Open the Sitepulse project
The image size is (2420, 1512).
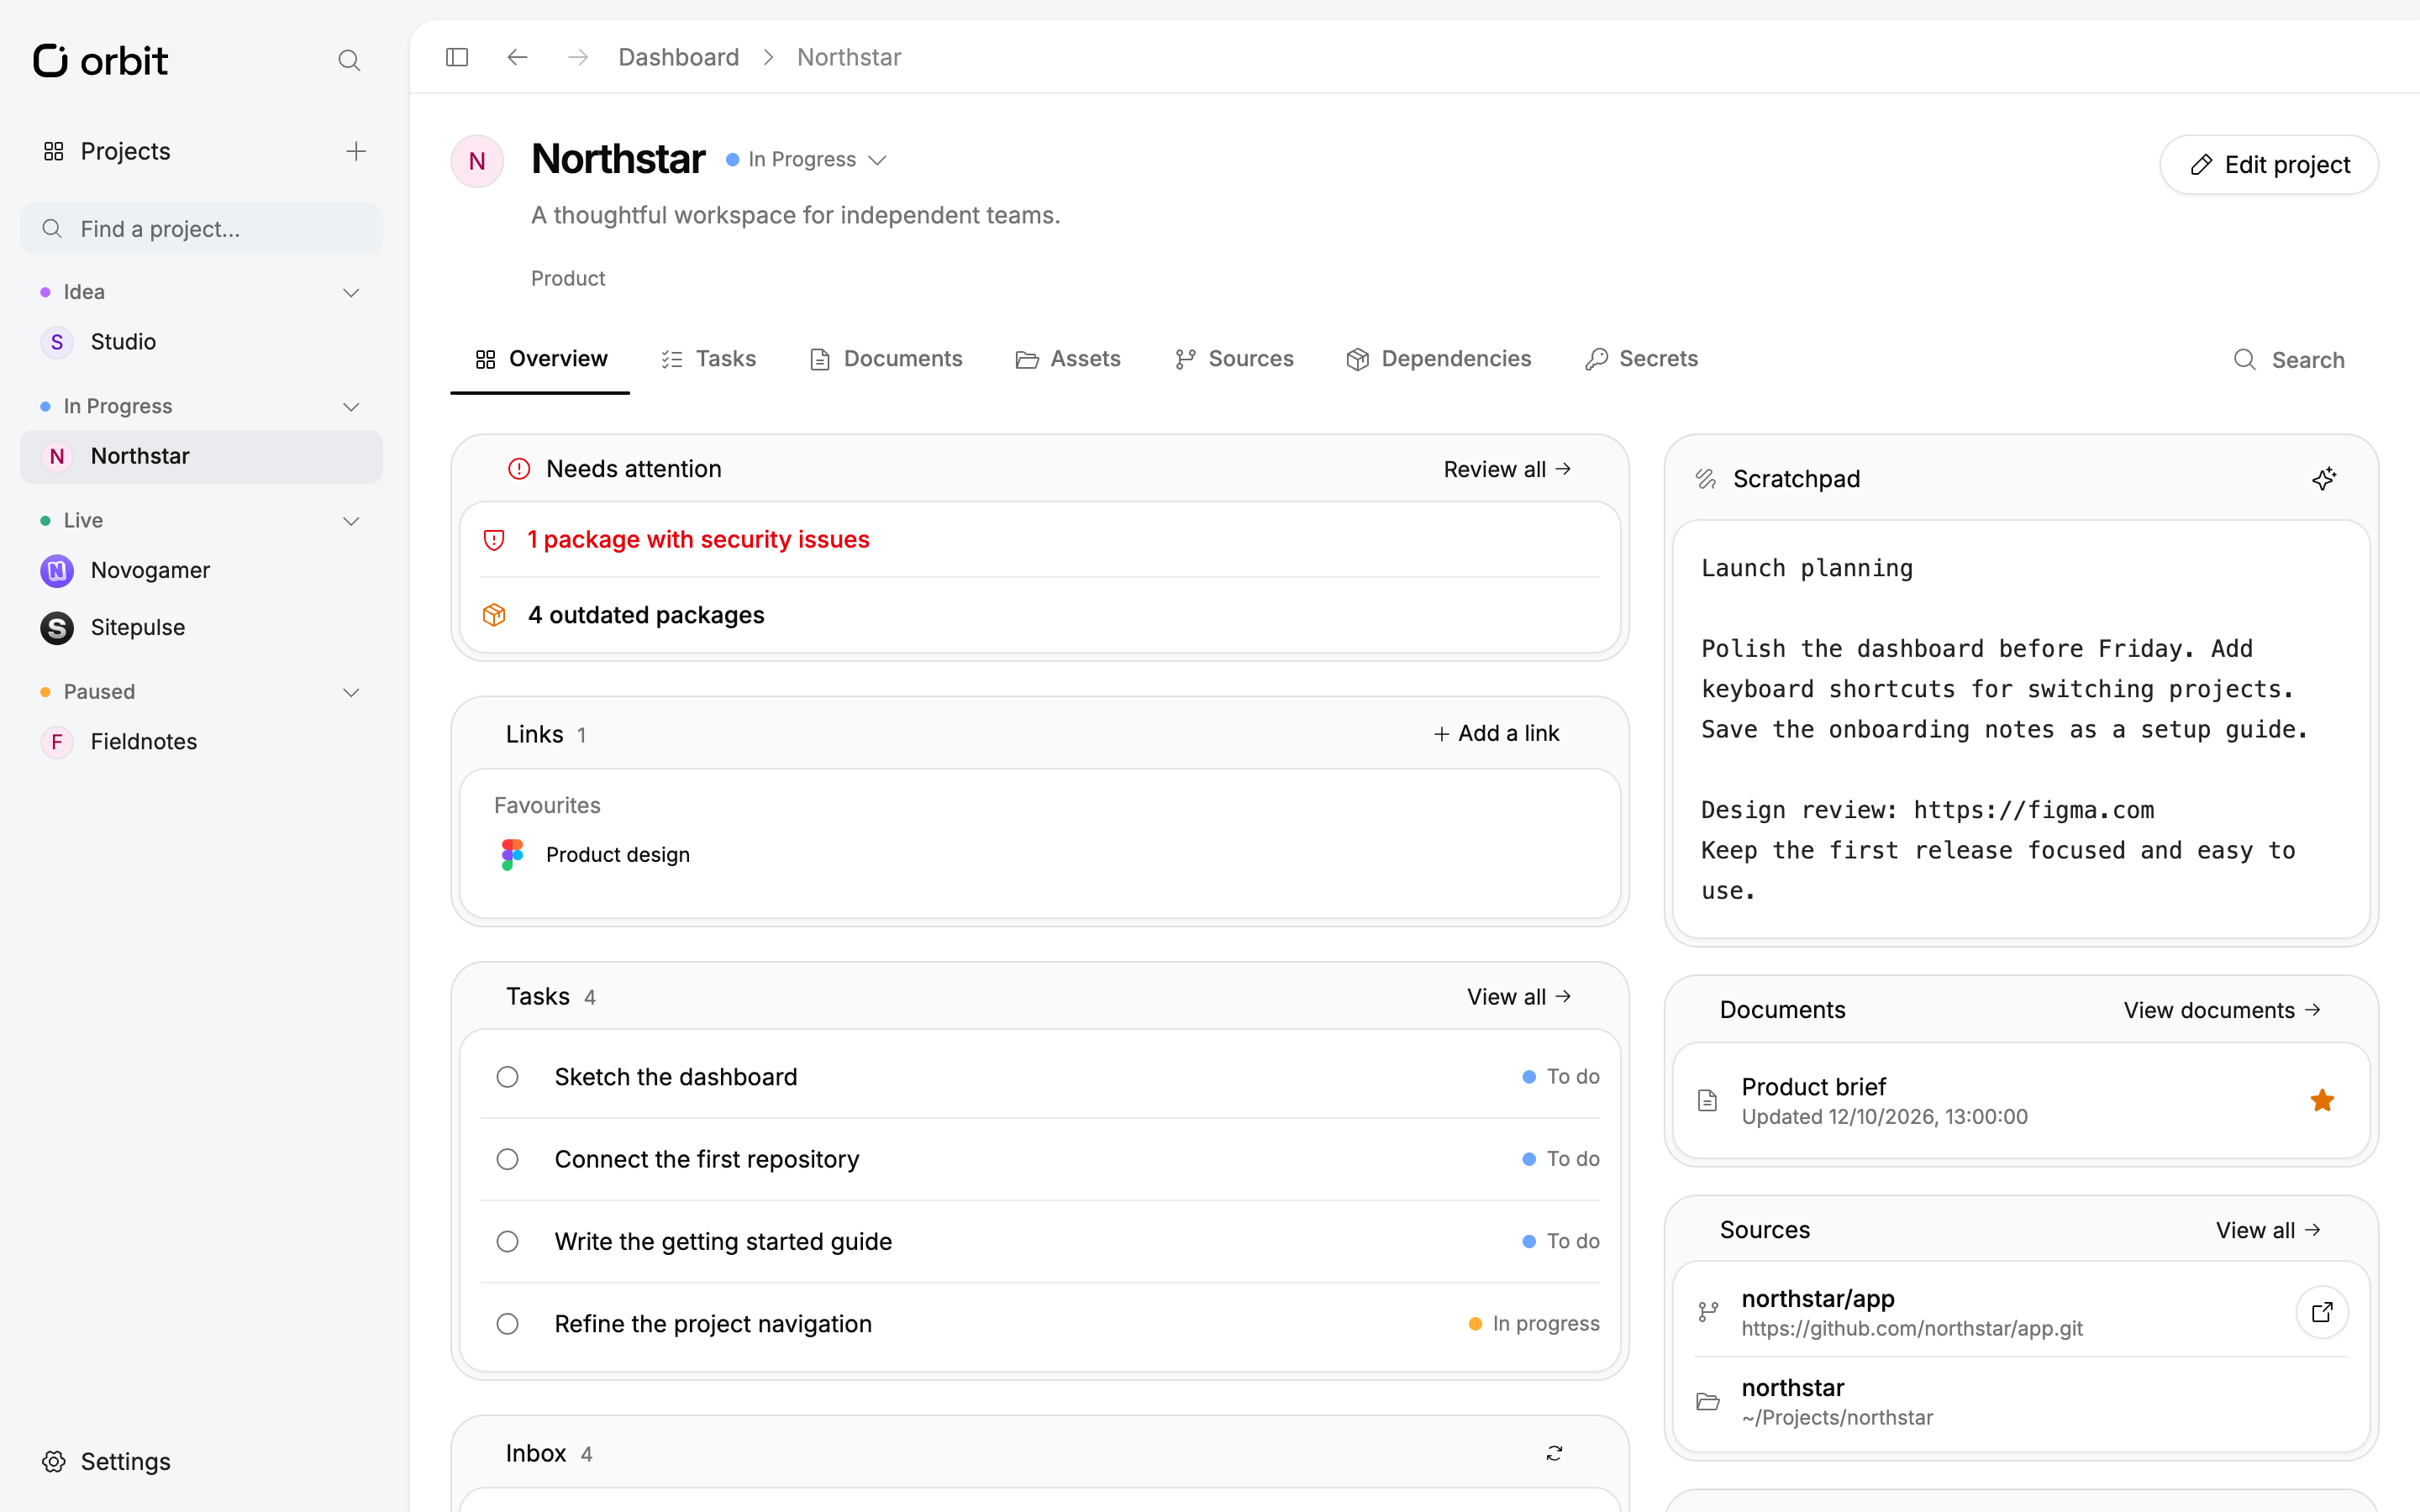[x=201, y=627]
